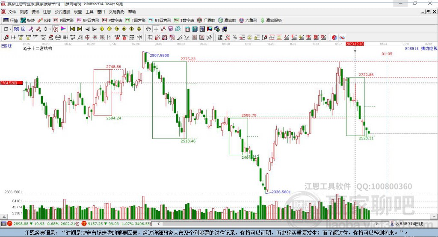Viewport: 438px width, 237px height.
Task: Select the Gann fan lines tool
Action: coord(157,38)
